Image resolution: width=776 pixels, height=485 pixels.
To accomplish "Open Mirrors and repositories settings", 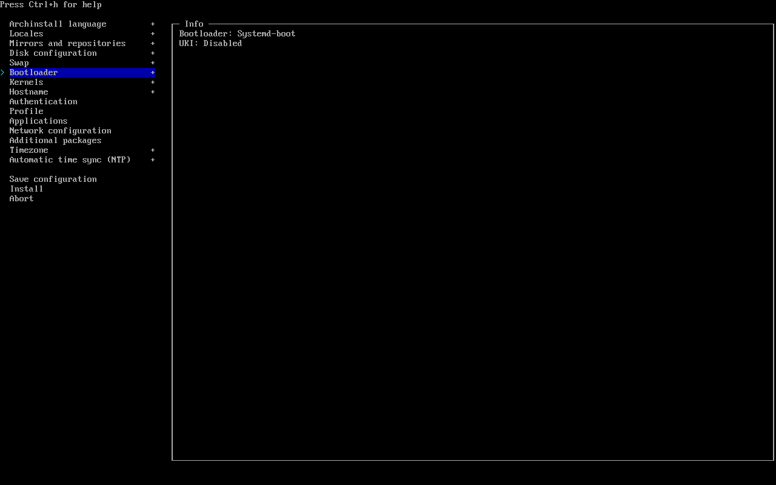I will 67,44.
